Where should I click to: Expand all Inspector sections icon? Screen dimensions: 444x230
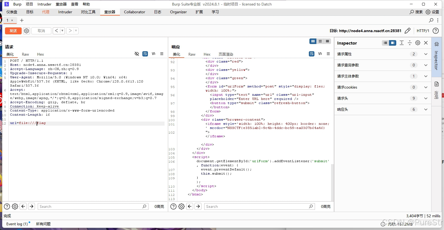tap(402, 43)
